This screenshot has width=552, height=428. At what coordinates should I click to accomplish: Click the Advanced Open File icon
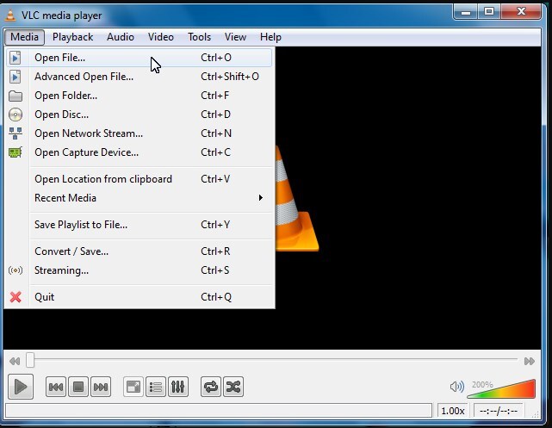tap(16, 77)
